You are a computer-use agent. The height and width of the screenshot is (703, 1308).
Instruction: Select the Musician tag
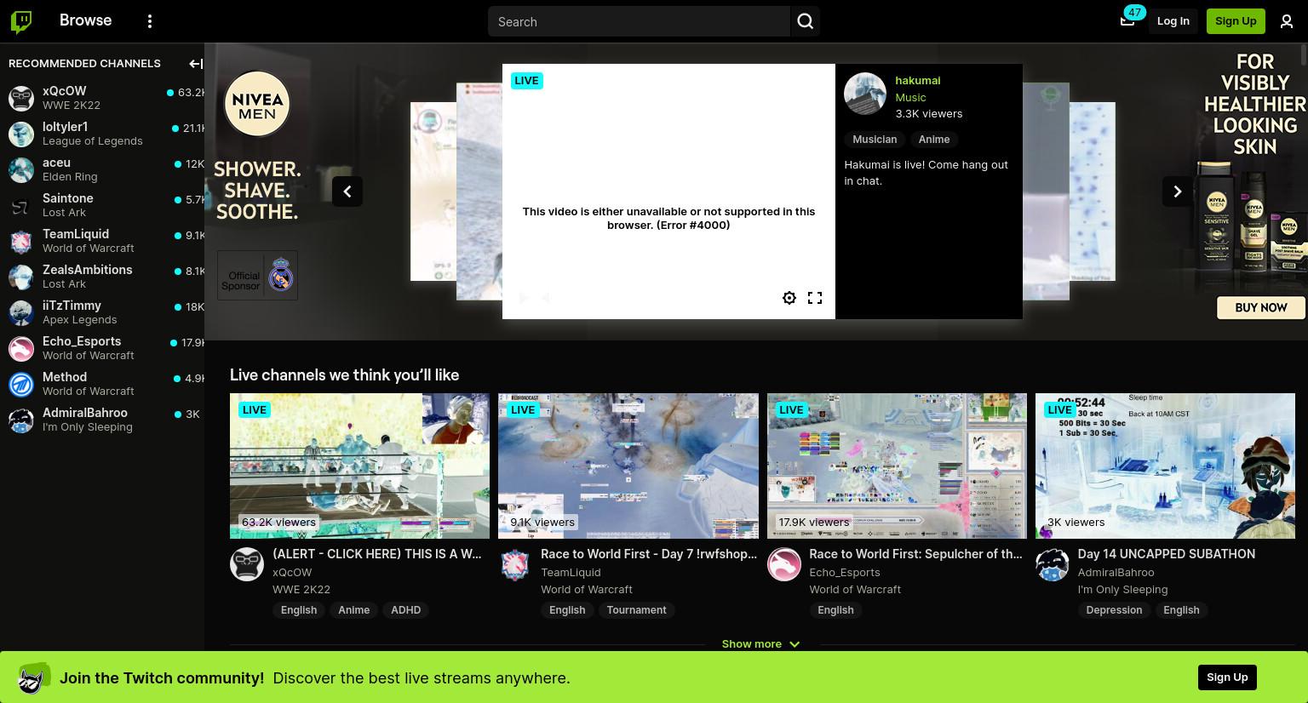875,140
